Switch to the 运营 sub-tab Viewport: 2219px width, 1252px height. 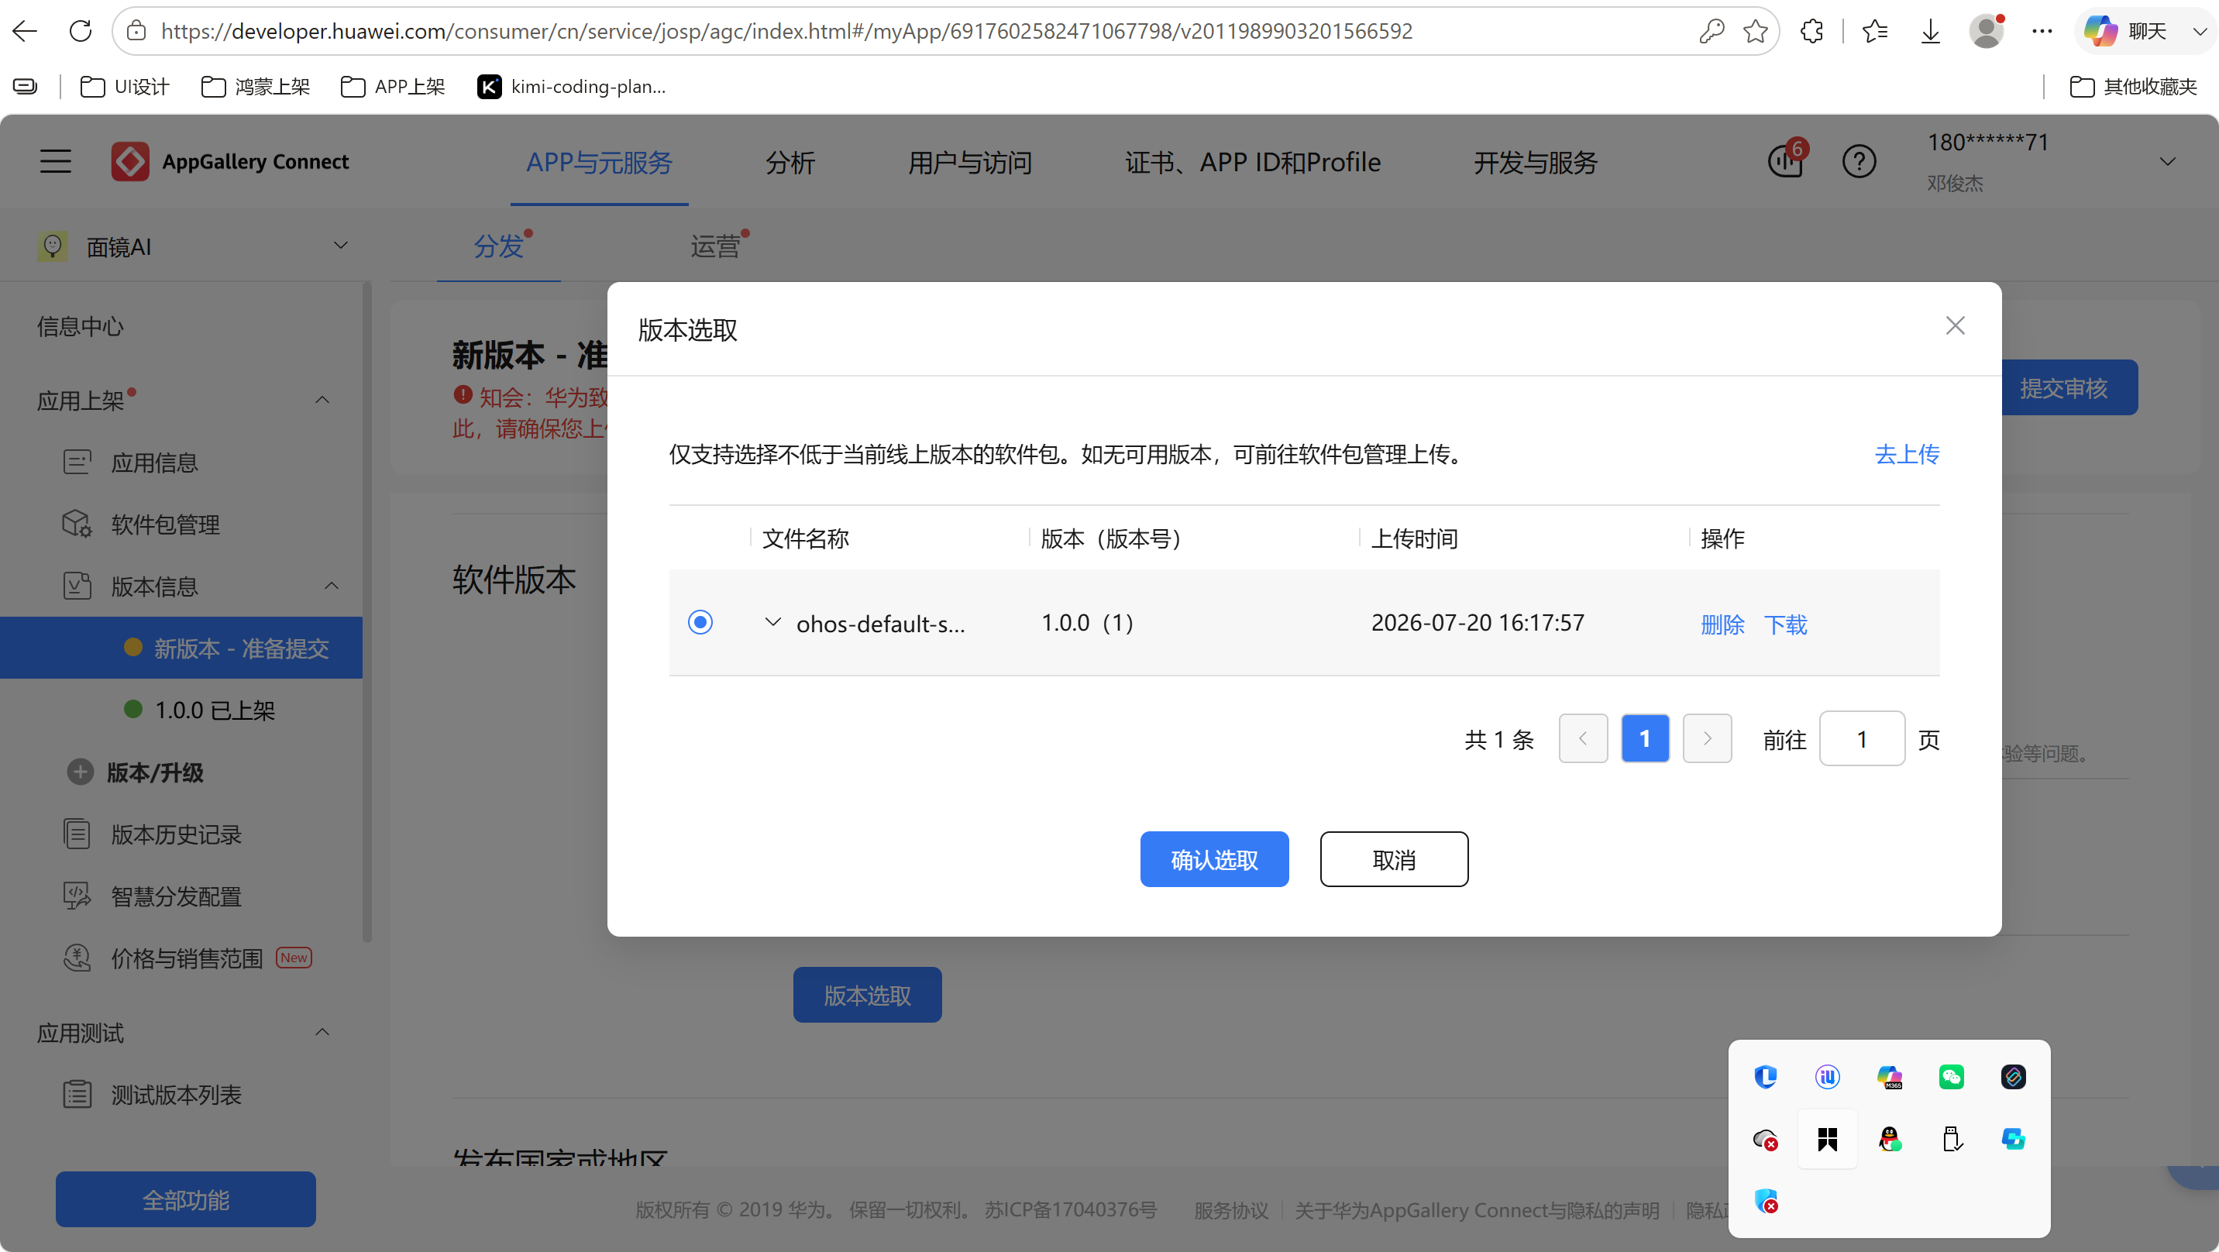pos(715,246)
